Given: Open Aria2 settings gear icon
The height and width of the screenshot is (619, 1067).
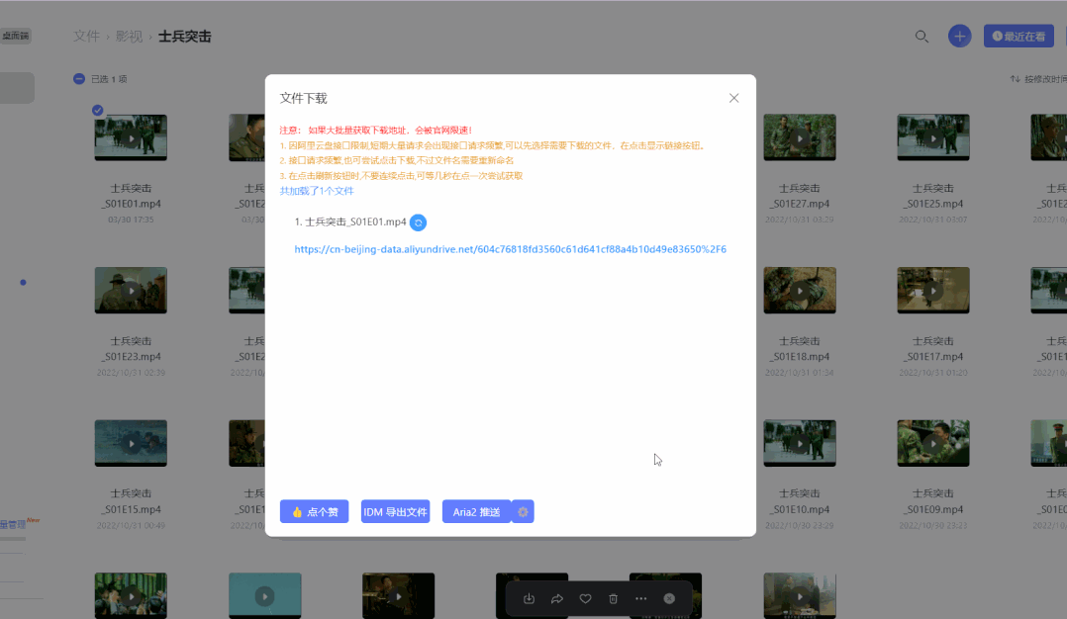Looking at the screenshot, I should 523,511.
